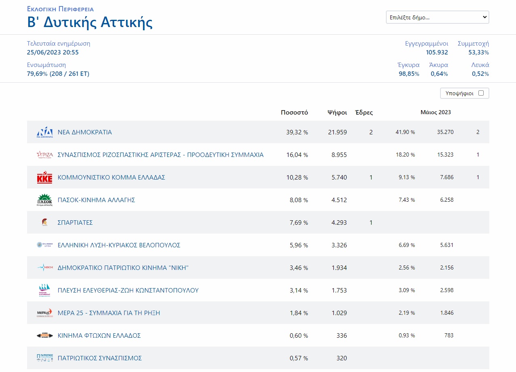The width and height of the screenshot is (516, 372).
Task: Click the PASOK green sun logo
Action: tap(44, 200)
